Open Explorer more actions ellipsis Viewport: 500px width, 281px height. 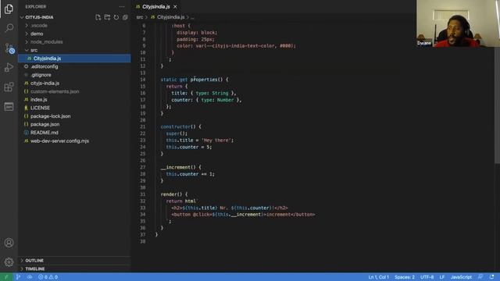[122, 7]
